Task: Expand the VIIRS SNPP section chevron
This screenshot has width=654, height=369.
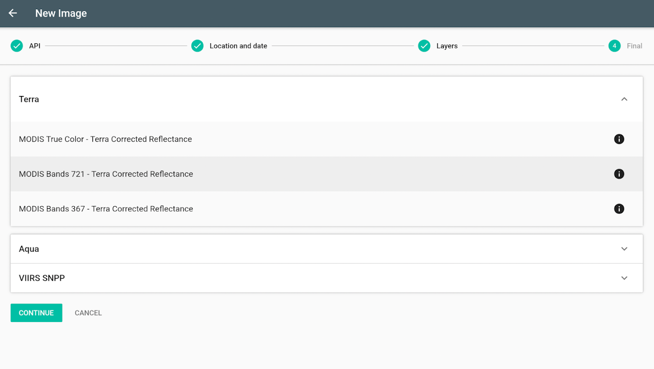Action: (624, 278)
